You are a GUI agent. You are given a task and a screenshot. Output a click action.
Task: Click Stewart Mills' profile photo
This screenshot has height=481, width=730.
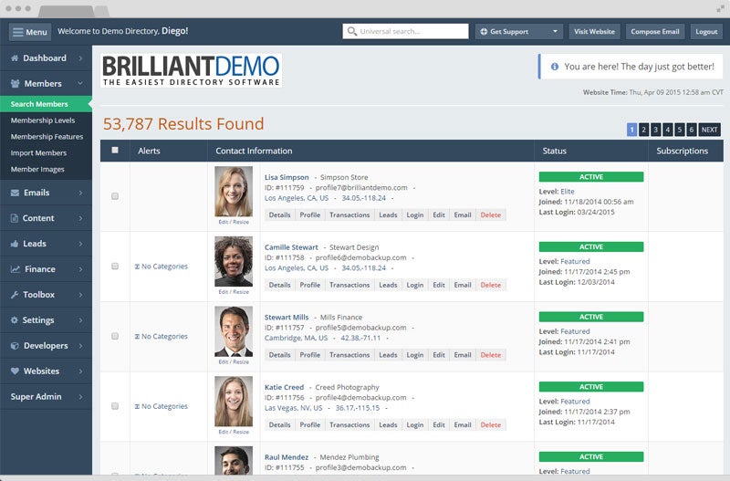tap(234, 331)
